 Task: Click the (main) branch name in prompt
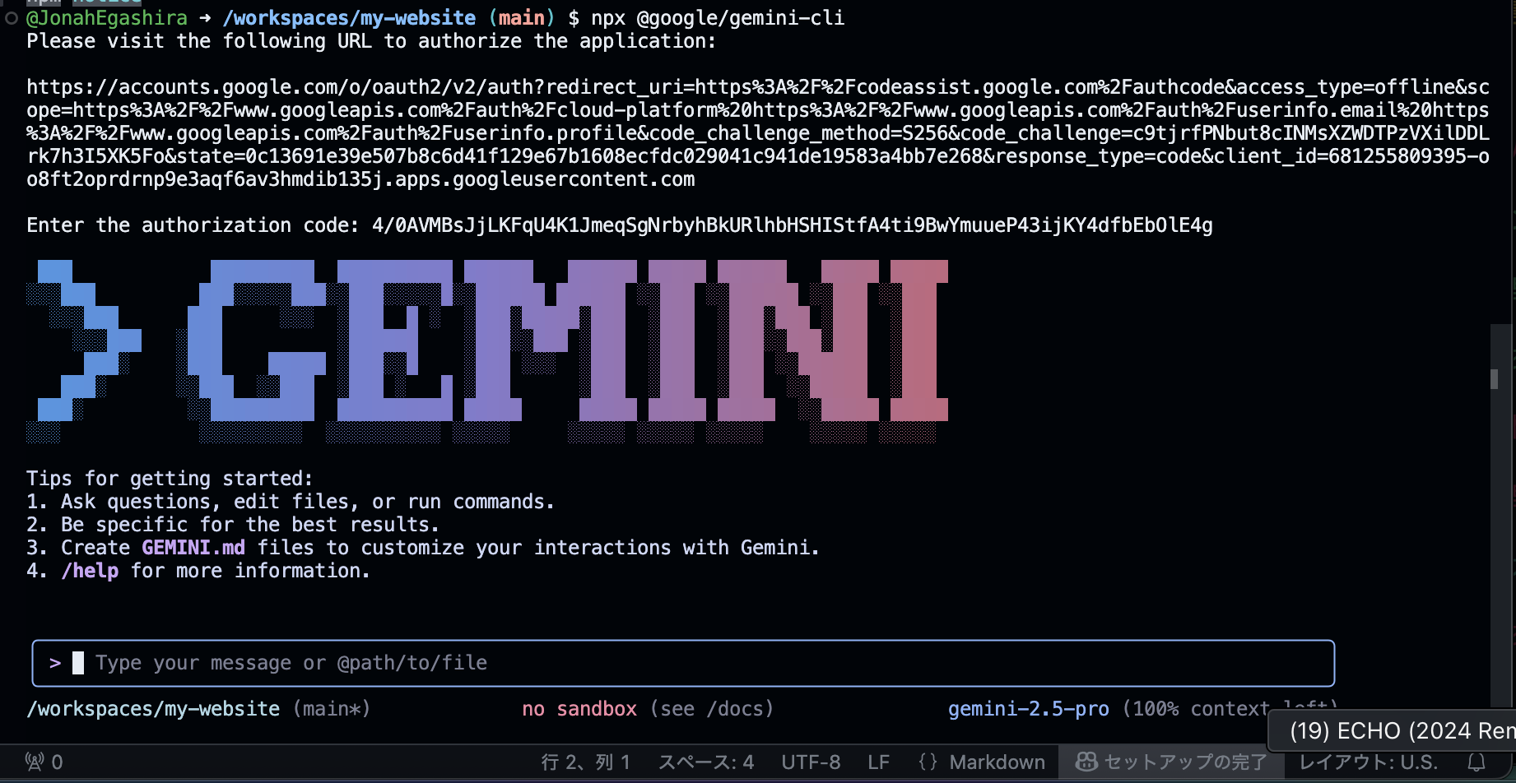[522, 18]
